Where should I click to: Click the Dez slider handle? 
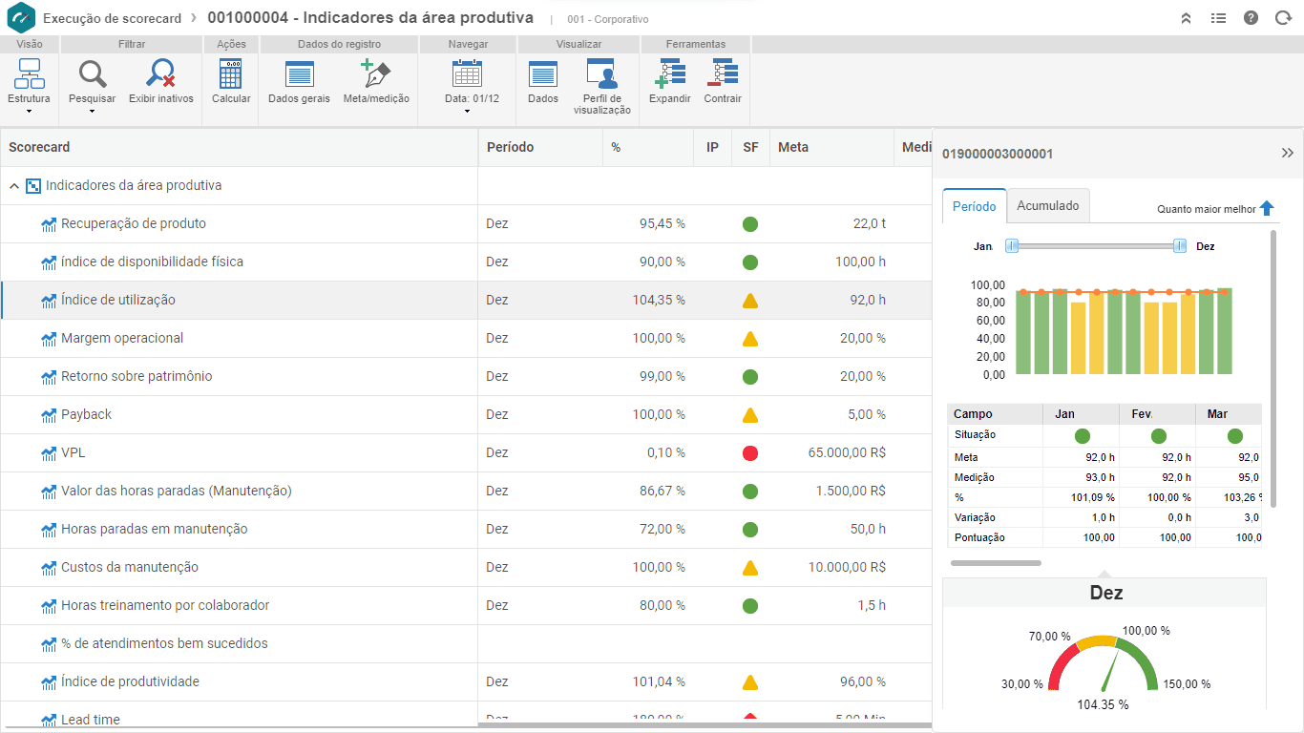click(1180, 246)
